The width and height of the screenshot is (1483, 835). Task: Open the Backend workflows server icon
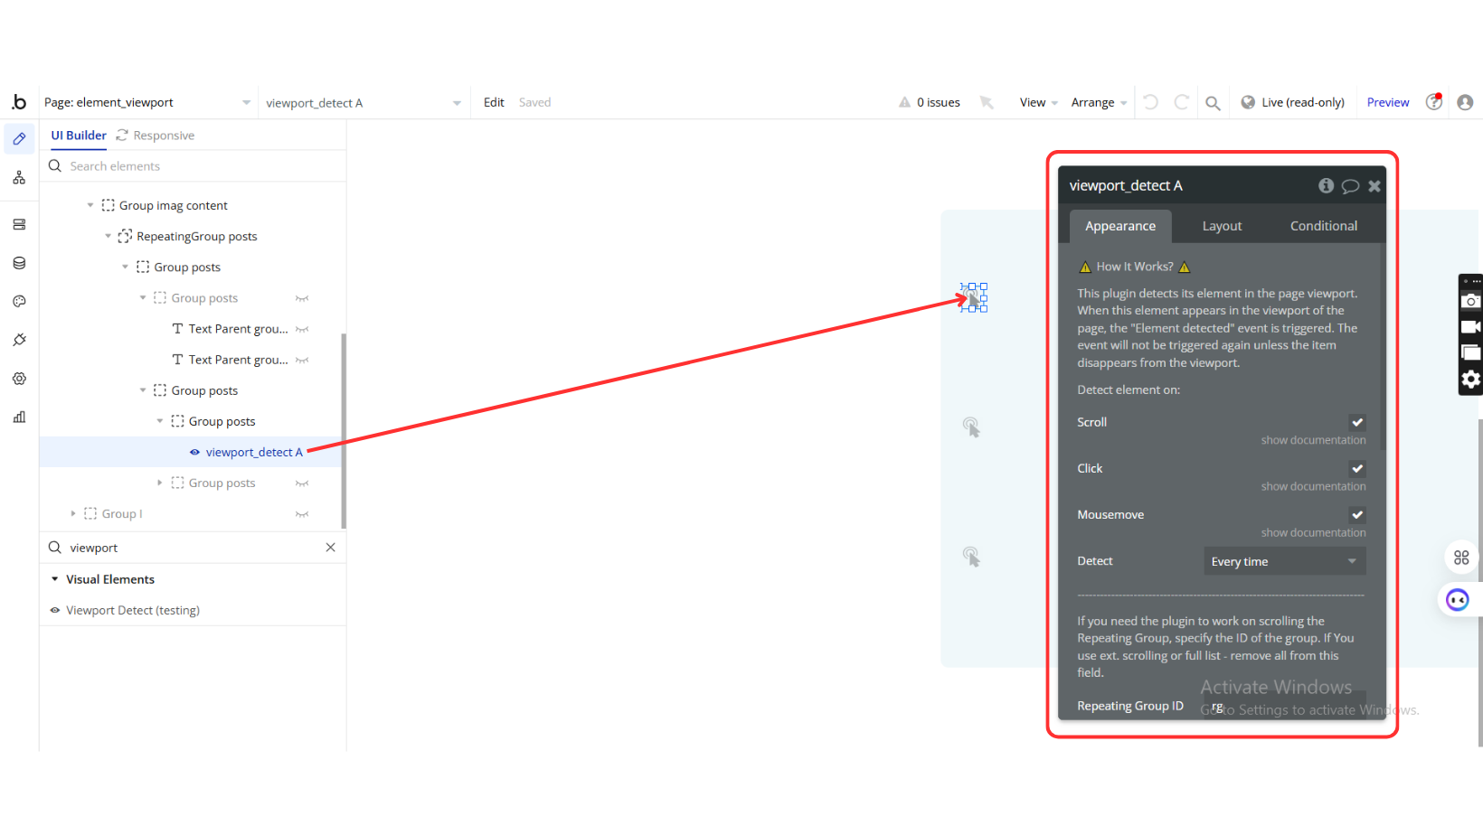(19, 224)
